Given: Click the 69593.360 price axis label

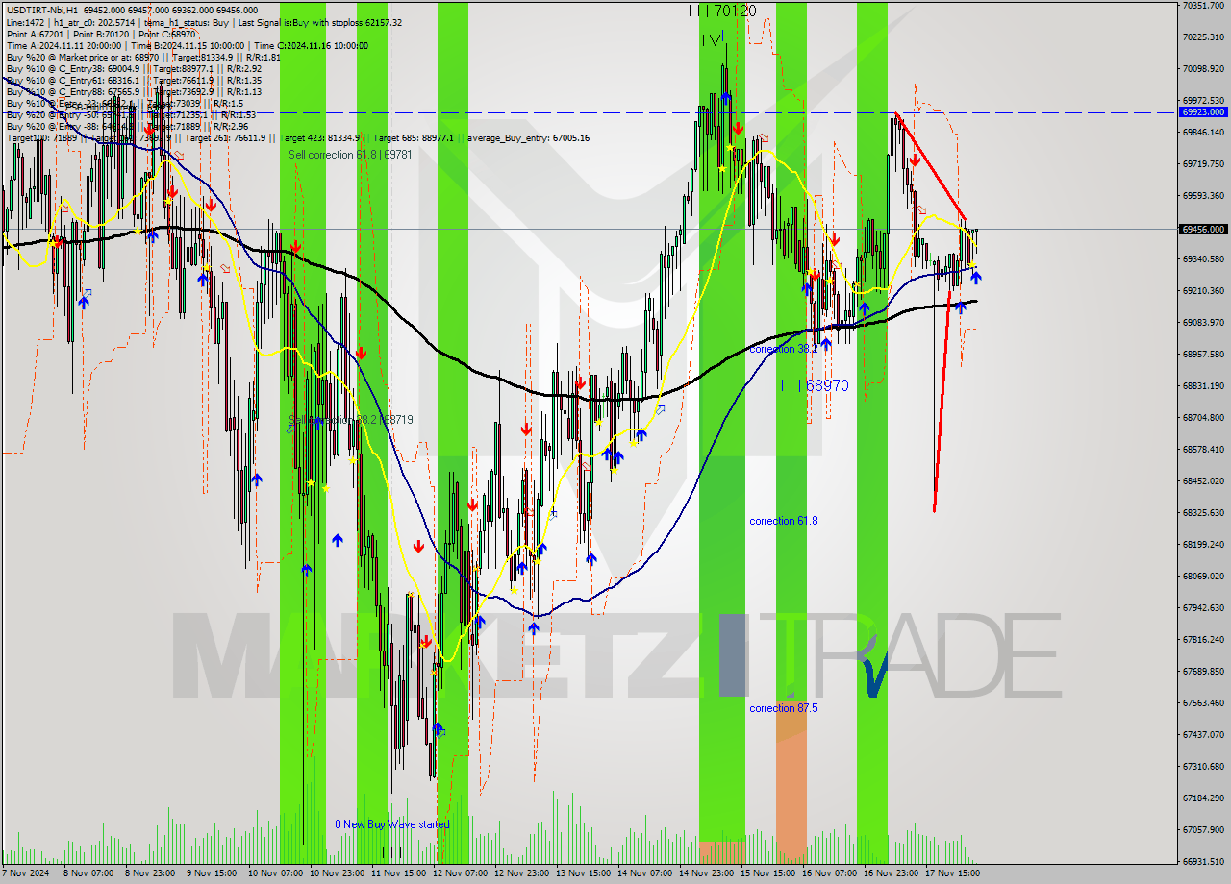Looking at the screenshot, I should (1203, 196).
